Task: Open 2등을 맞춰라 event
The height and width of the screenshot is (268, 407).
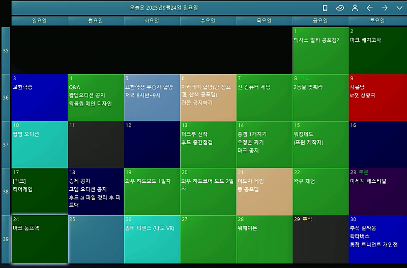Action: click(x=308, y=87)
